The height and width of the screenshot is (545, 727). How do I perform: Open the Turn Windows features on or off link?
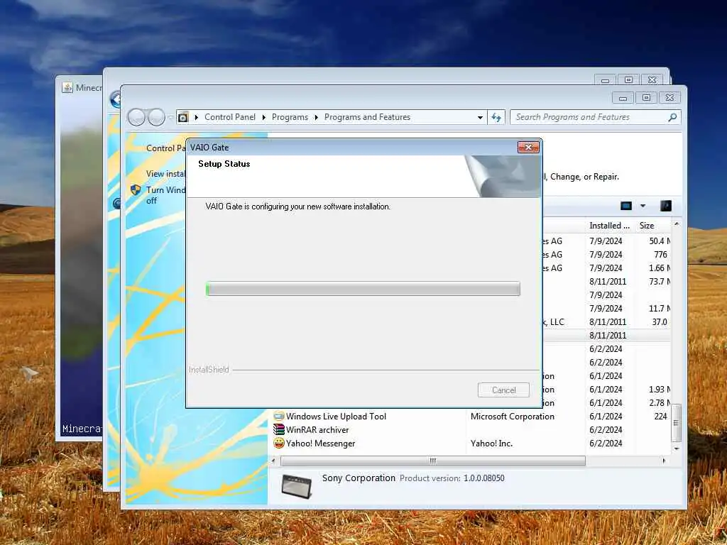click(165, 195)
